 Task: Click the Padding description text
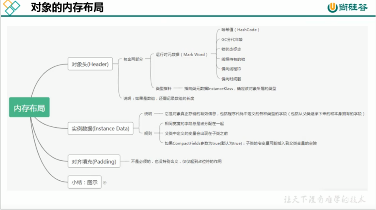176,161
